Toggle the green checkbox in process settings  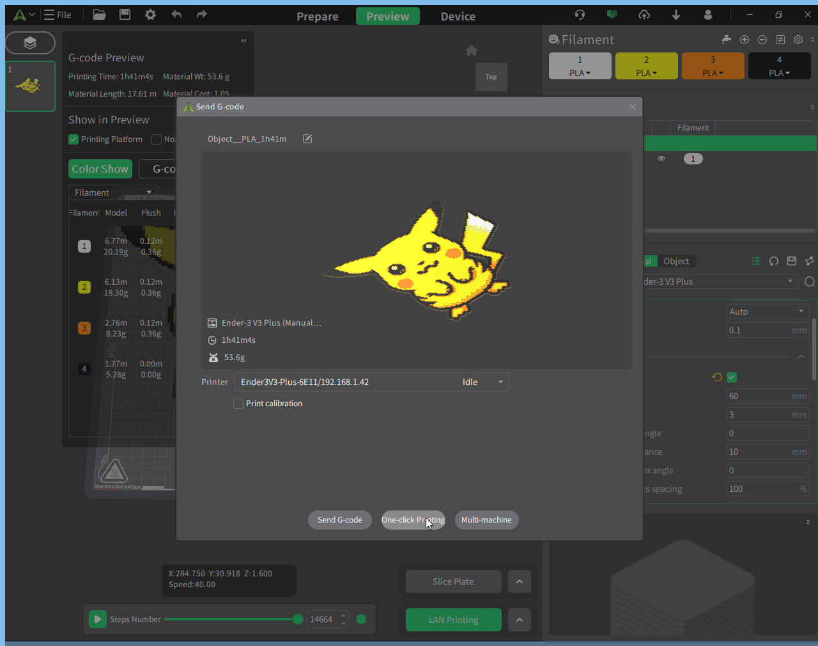click(x=732, y=377)
